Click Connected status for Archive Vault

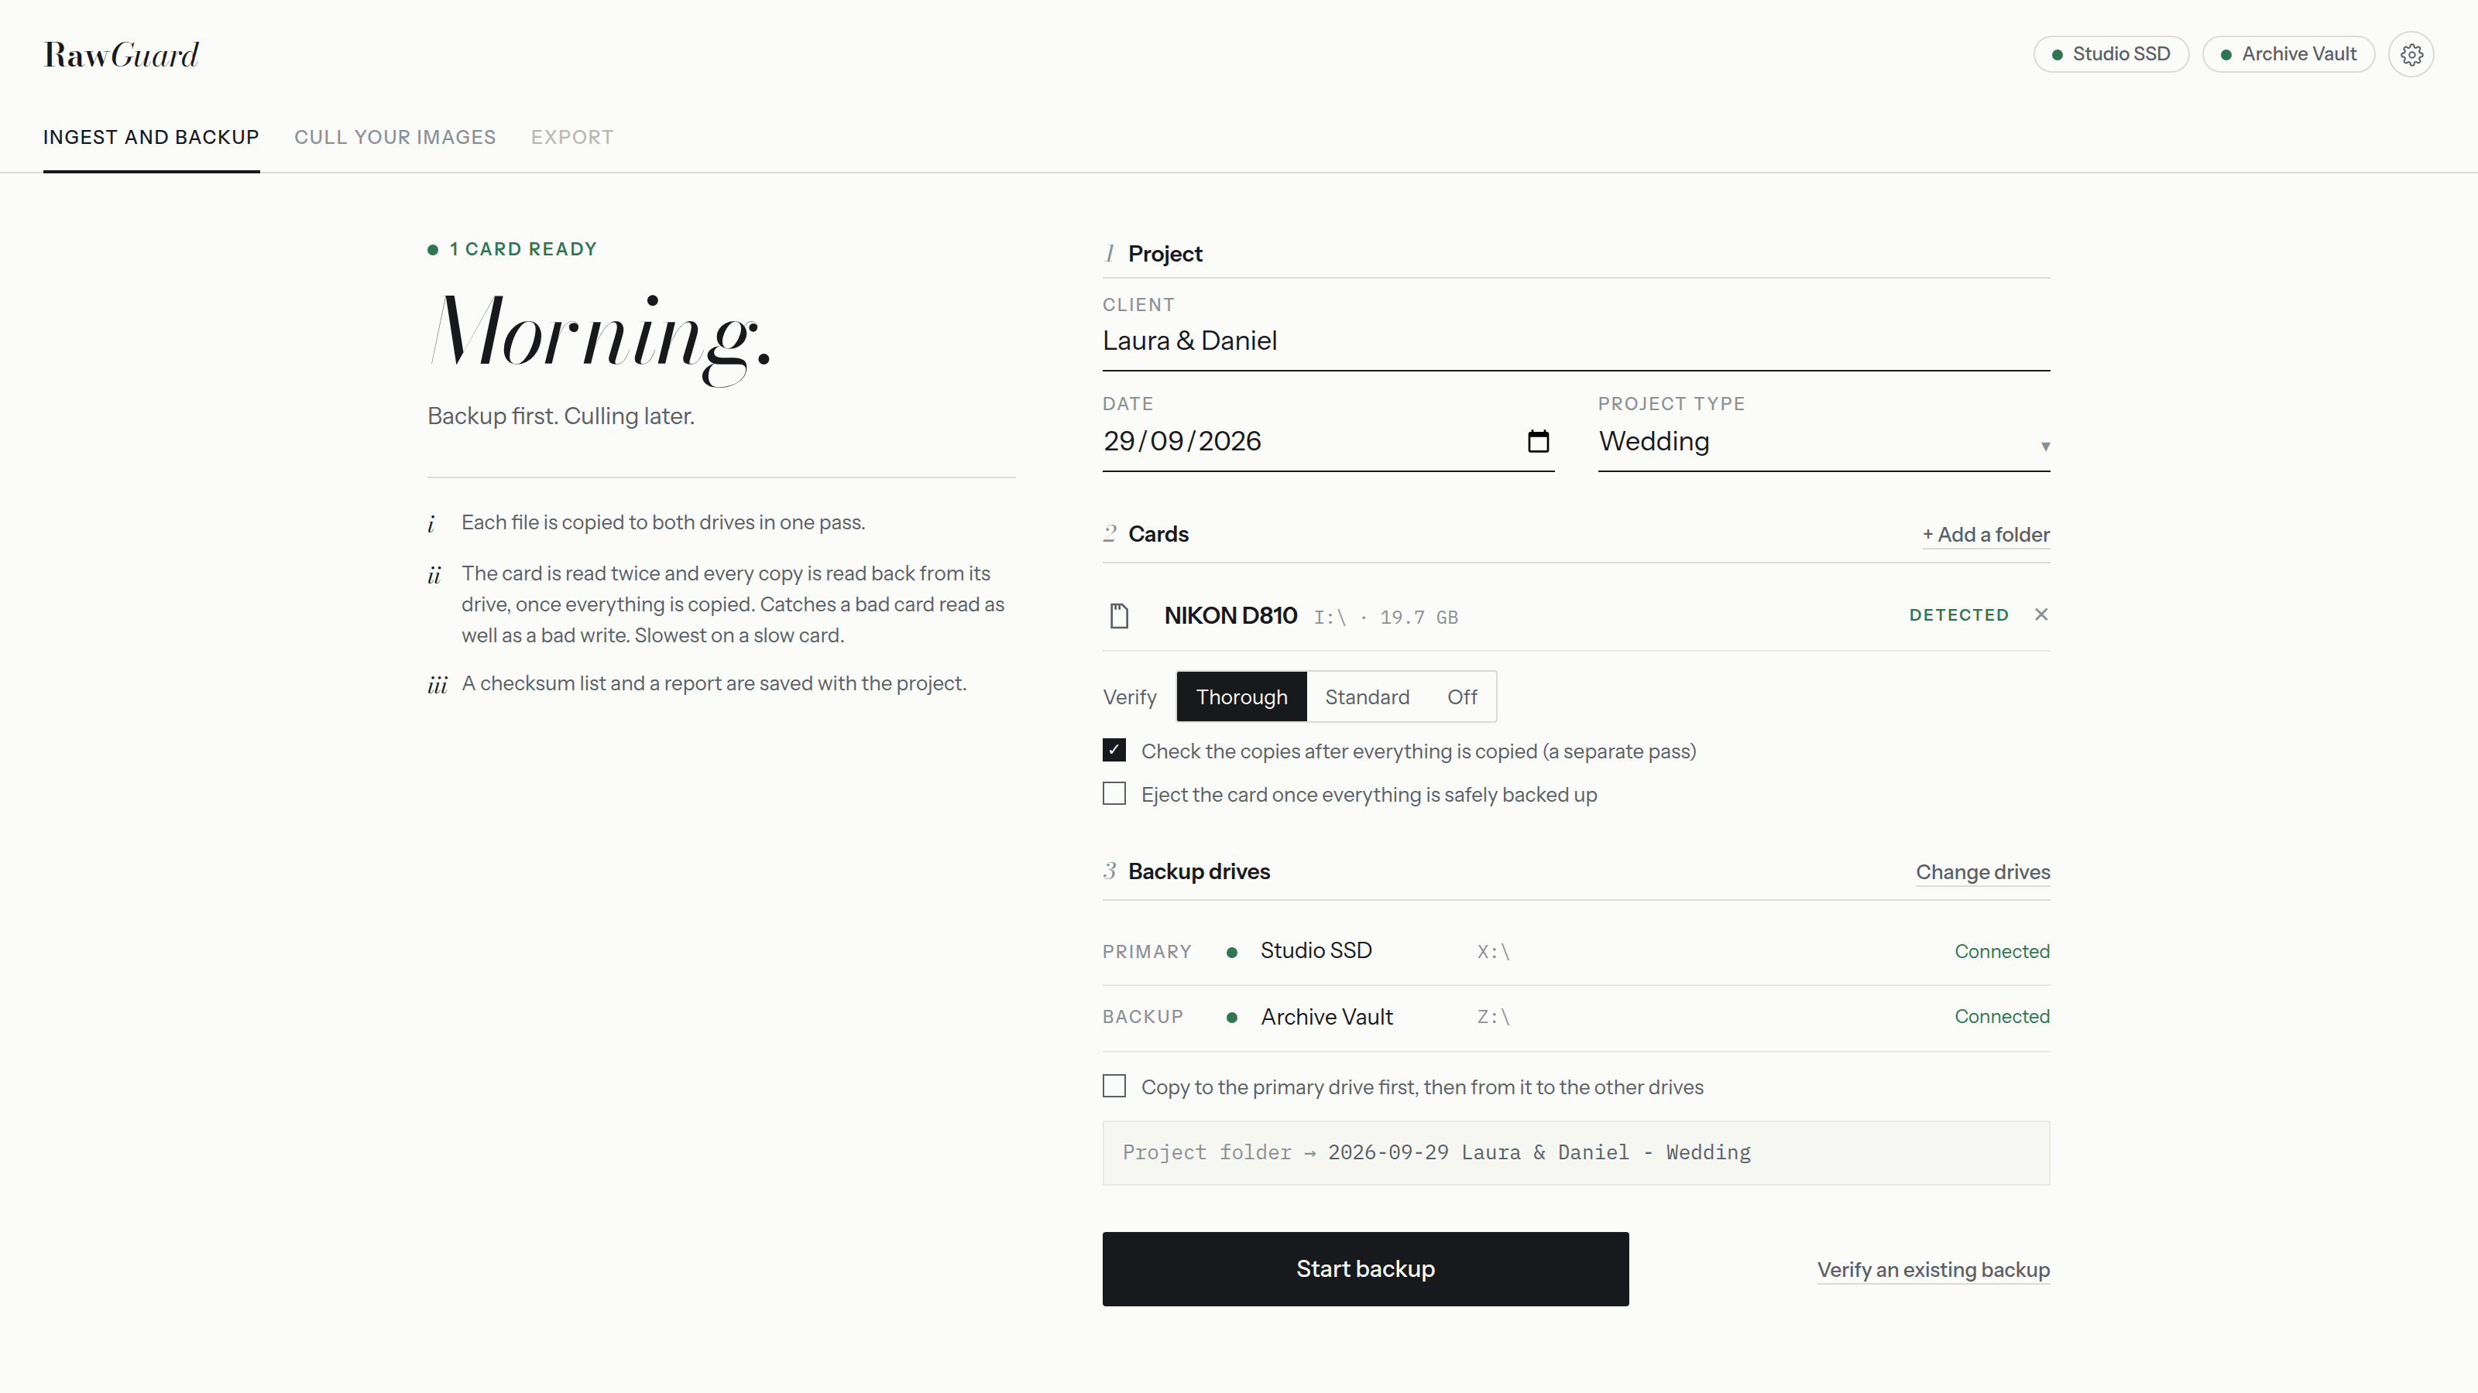point(2002,1017)
